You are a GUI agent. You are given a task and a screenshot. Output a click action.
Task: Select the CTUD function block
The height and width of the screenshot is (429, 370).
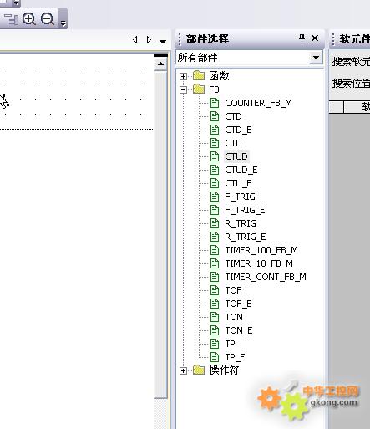pos(236,156)
